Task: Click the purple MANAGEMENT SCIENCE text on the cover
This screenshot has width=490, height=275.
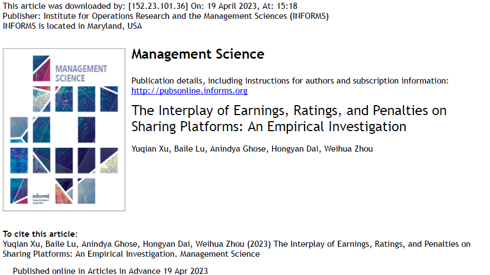Action: (x=81, y=73)
